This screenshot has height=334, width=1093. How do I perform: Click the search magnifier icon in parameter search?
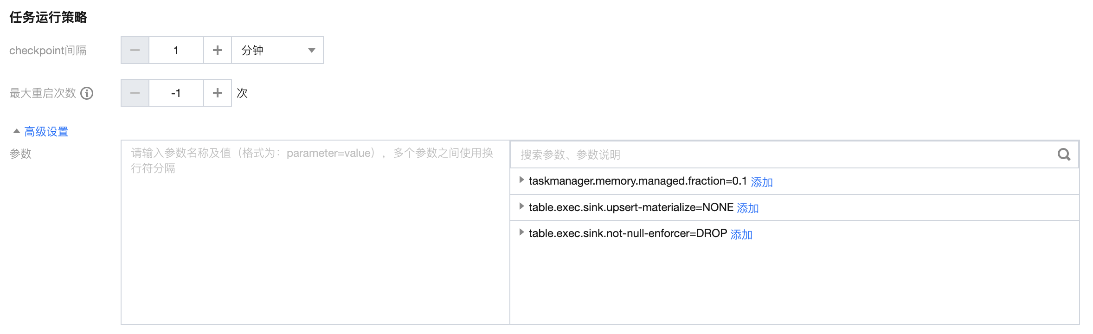(x=1063, y=154)
